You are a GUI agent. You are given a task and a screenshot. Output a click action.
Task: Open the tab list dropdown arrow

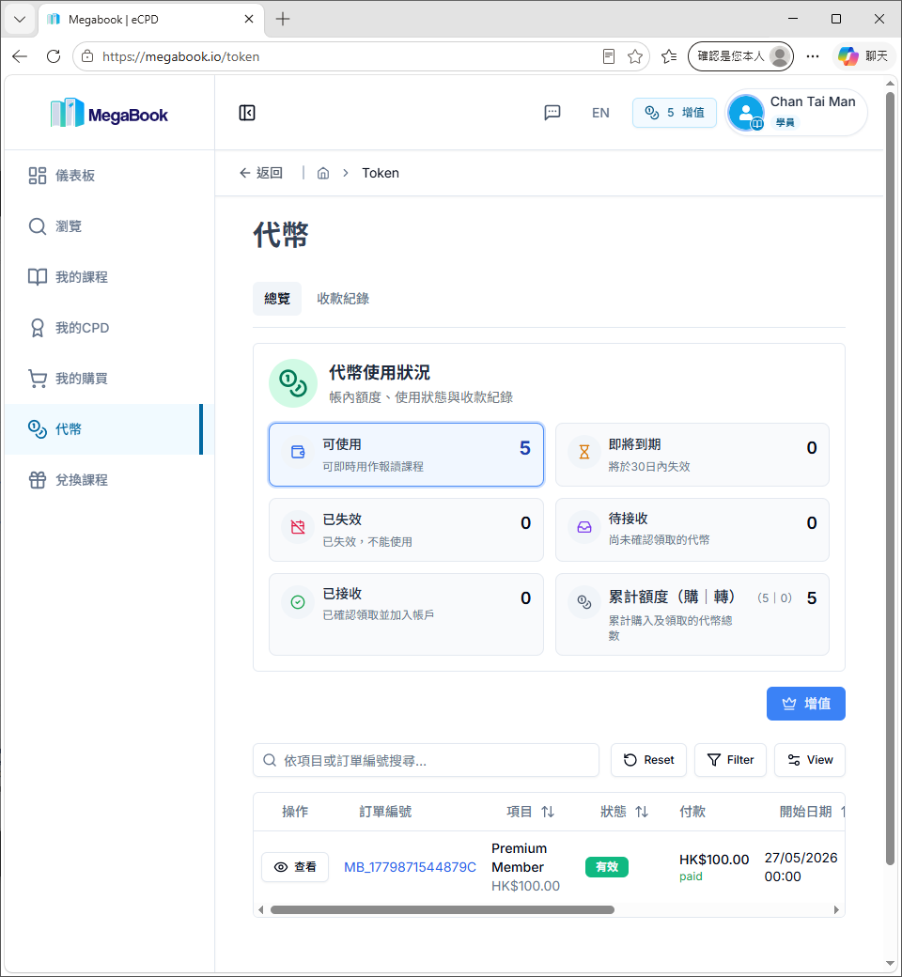point(20,20)
